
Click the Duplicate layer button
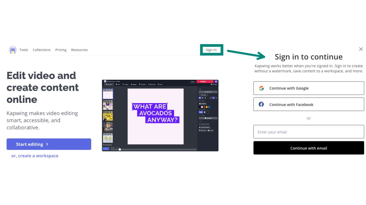(x=203, y=130)
